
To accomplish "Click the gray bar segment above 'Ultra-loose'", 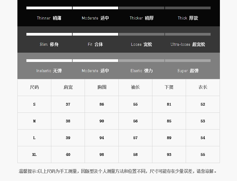I will coord(188,34).
